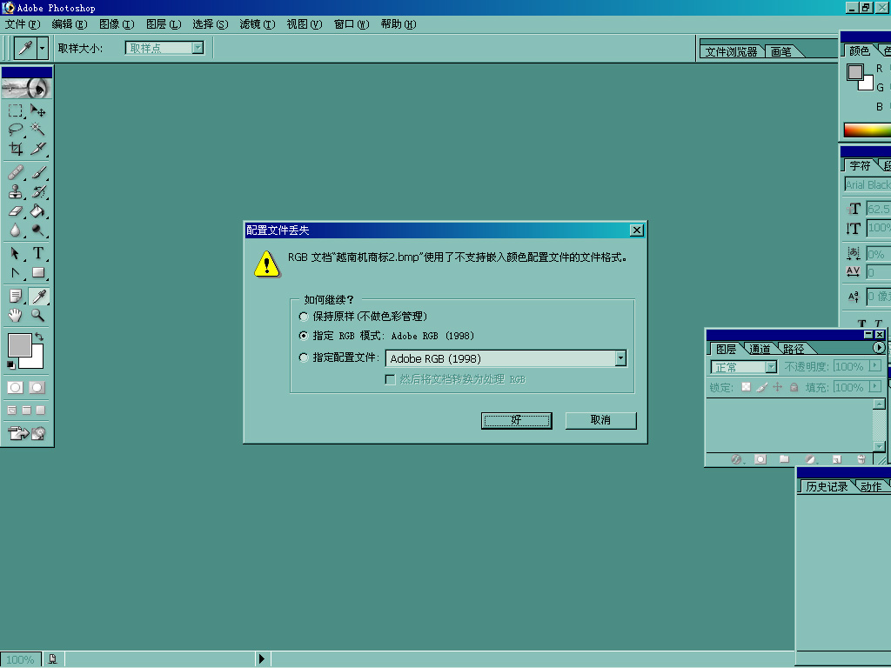Select the Eyedropper tool in the toolbox
Viewport: 891px width, 668px height.
(38, 296)
